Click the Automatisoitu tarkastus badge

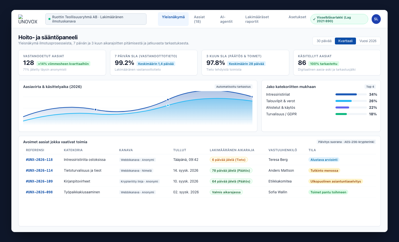coord(233,87)
